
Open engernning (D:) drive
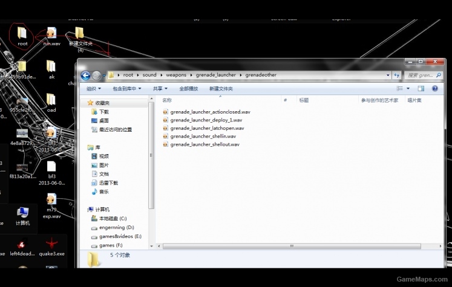[x=116, y=227]
